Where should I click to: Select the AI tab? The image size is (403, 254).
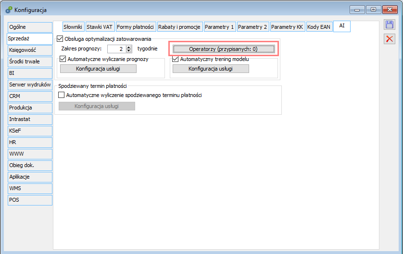[x=342, y=26]
